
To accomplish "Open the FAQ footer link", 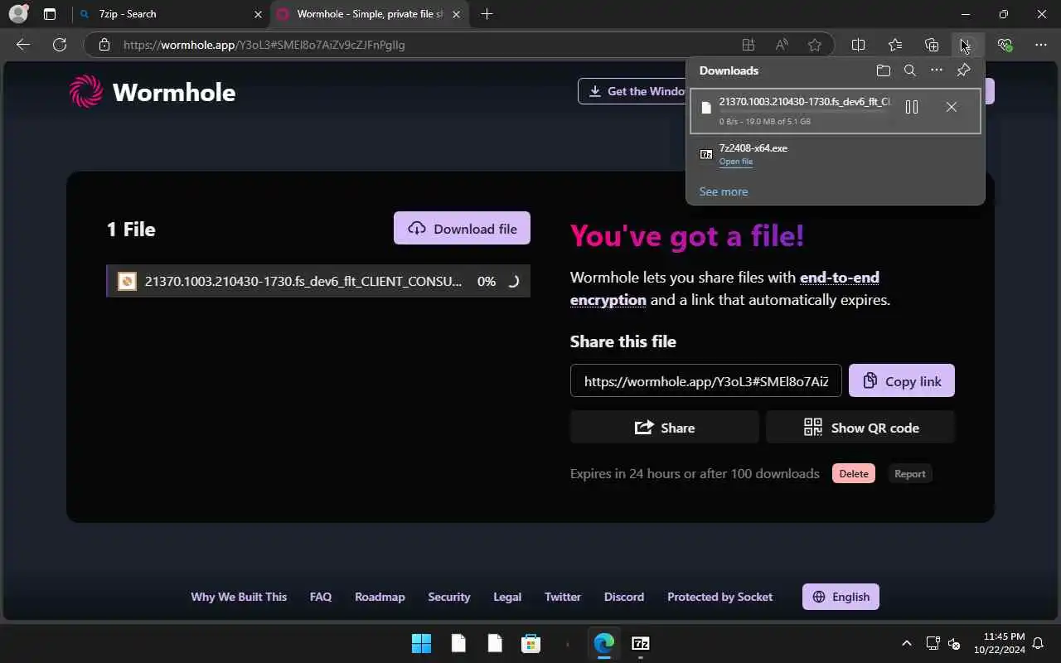I will click(x=321, y=597).
